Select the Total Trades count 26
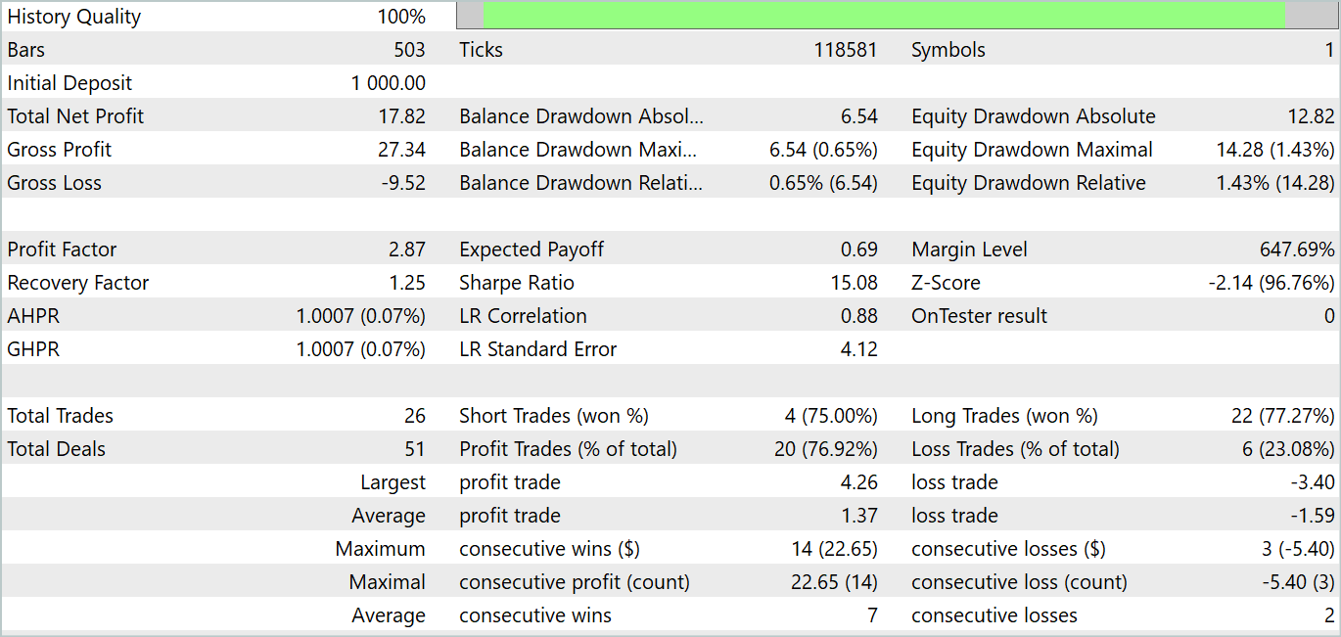Image resolution: width=1341 pixels, height=637 pixels. pyautogui.click(x=415, y=416)
